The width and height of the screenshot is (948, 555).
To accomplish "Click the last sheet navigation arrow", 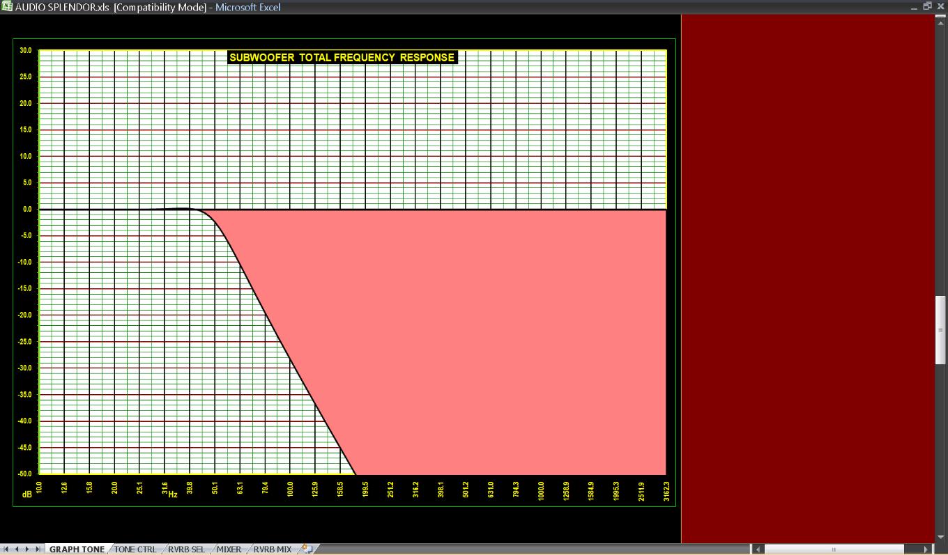I will tap(38, 549).
